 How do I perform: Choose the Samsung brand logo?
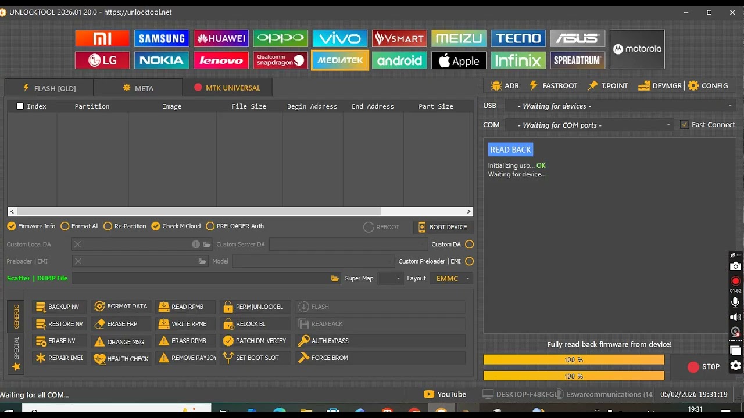click(162, 38)
